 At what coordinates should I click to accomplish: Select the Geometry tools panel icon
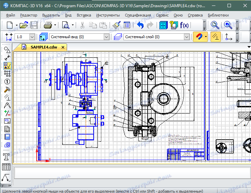click(x=7, y=50)
